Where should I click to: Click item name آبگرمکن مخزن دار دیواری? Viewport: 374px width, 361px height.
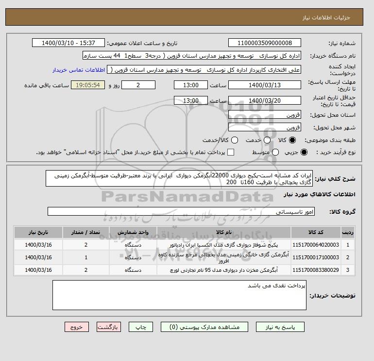[224, 270]
